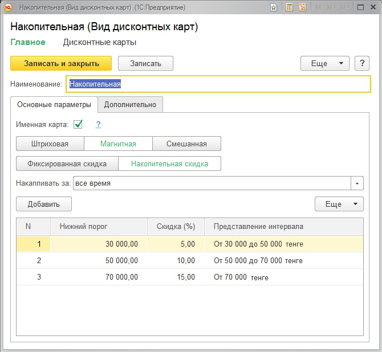Click the Добавить button
The image size is (382, 352).
coord(44,204)
